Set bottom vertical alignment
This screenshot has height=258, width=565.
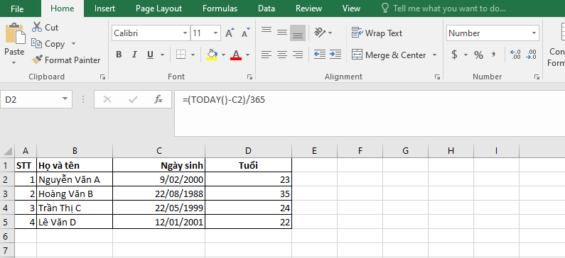tap(298, 33)
